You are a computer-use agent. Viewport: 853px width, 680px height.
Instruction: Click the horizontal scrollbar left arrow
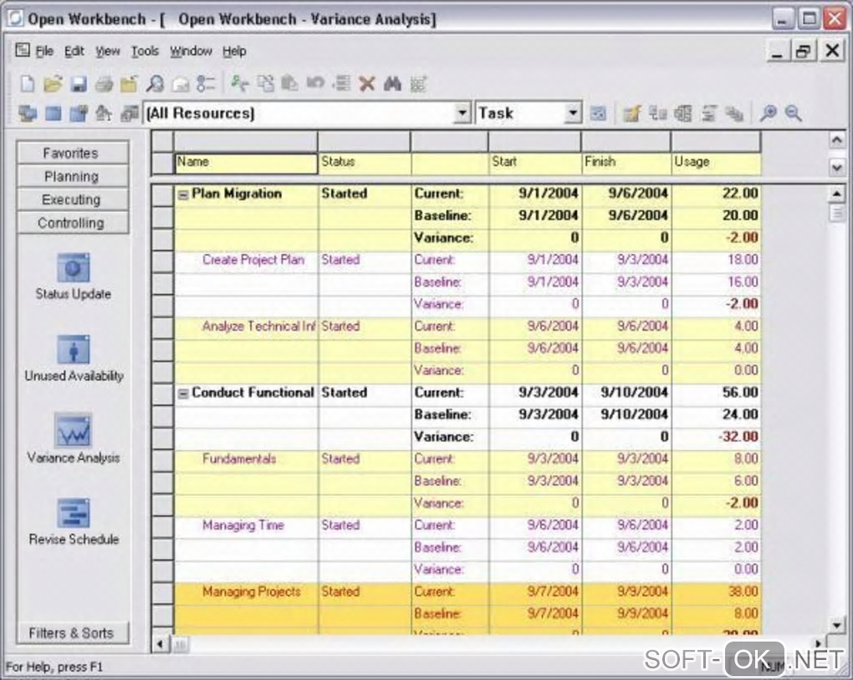coord(160,645)
